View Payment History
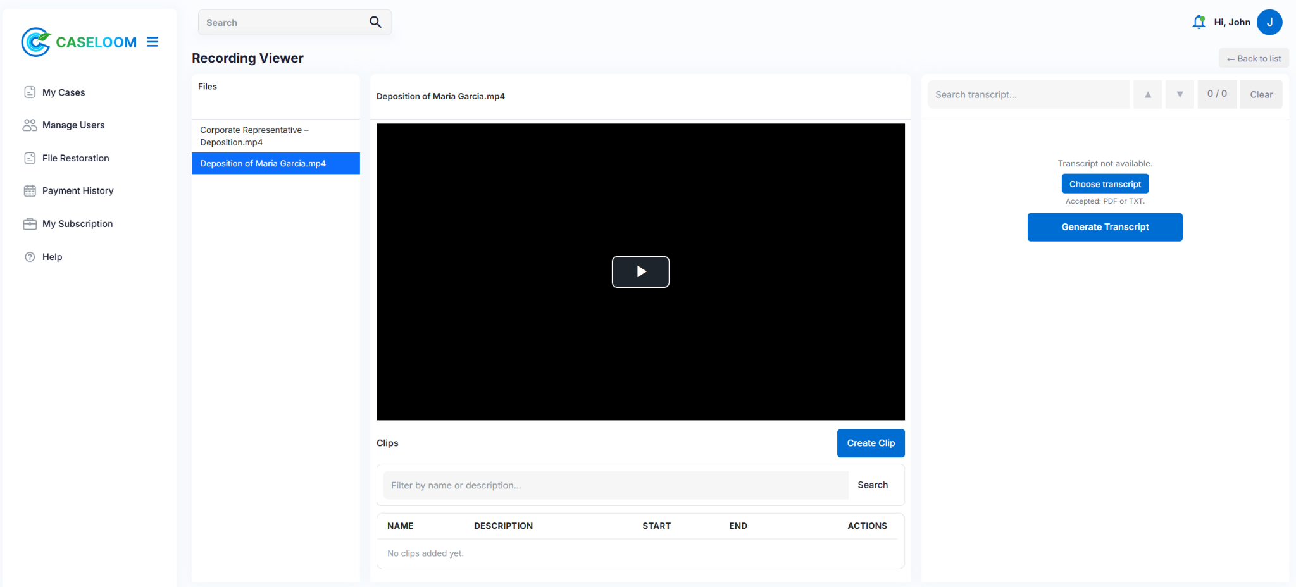 coord(78,191)
